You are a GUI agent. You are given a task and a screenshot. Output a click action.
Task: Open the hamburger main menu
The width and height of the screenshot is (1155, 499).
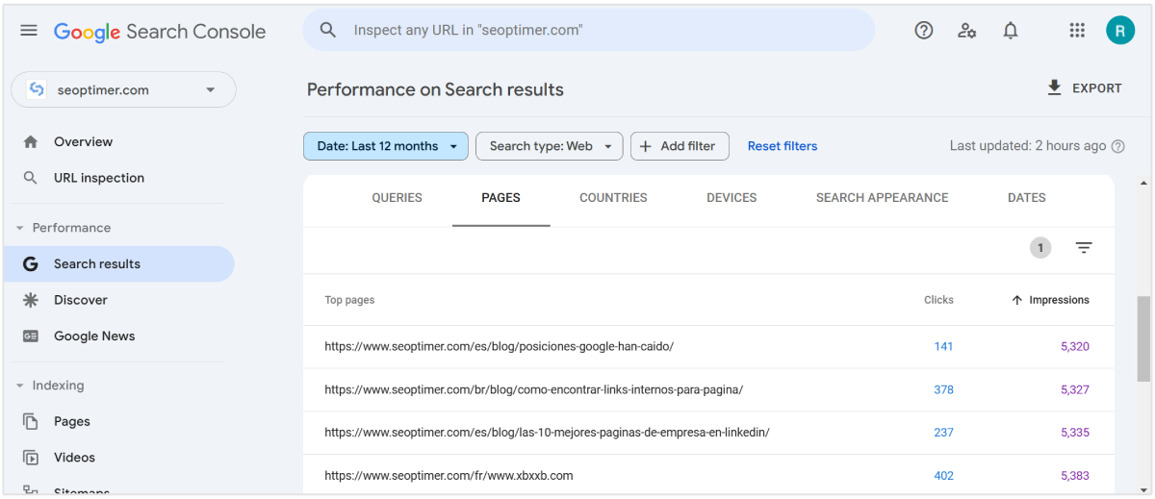click(29, 31)
